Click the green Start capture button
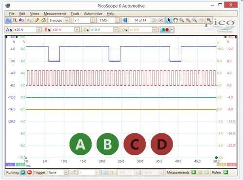This screenshot has height=180, width=243. 23,172
